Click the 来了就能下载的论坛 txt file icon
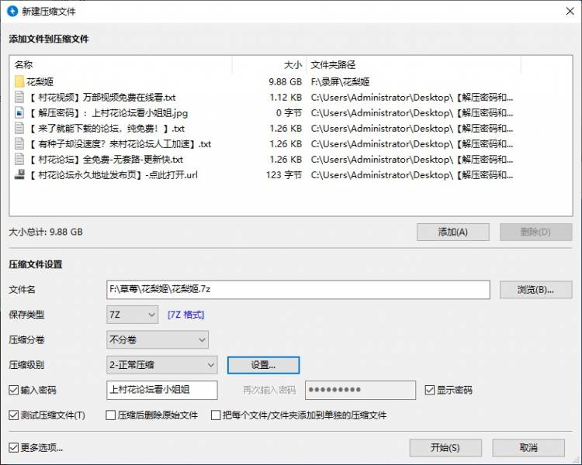Viewport: 582px width, 465px height. (19, 128)
